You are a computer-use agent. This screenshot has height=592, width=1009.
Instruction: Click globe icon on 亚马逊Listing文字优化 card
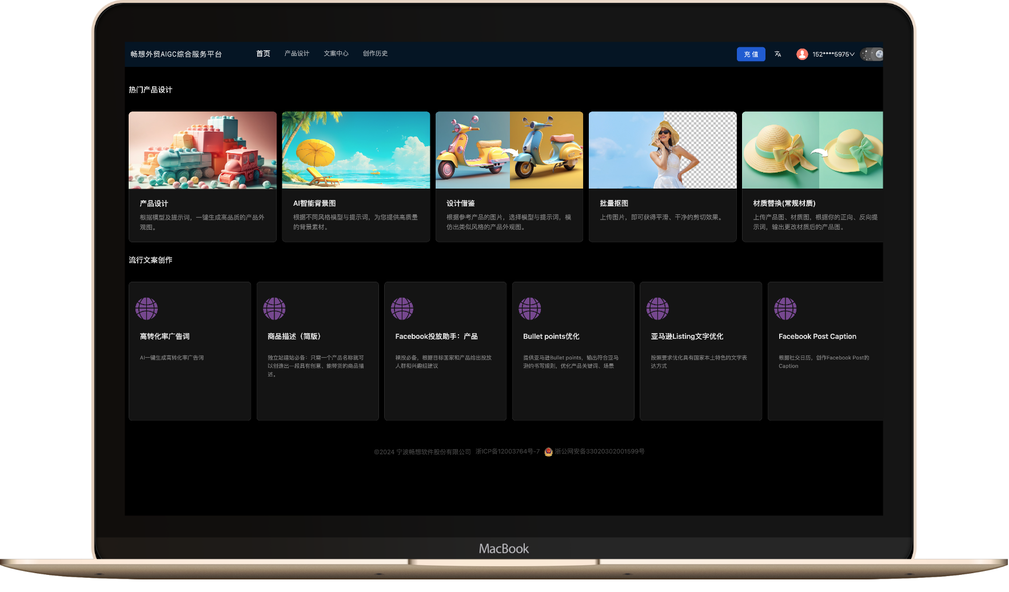pos(657,309)
